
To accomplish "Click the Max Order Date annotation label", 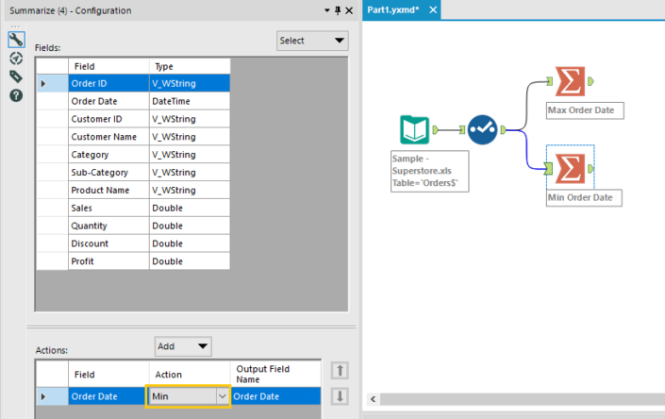I will [x=585, y=110].
